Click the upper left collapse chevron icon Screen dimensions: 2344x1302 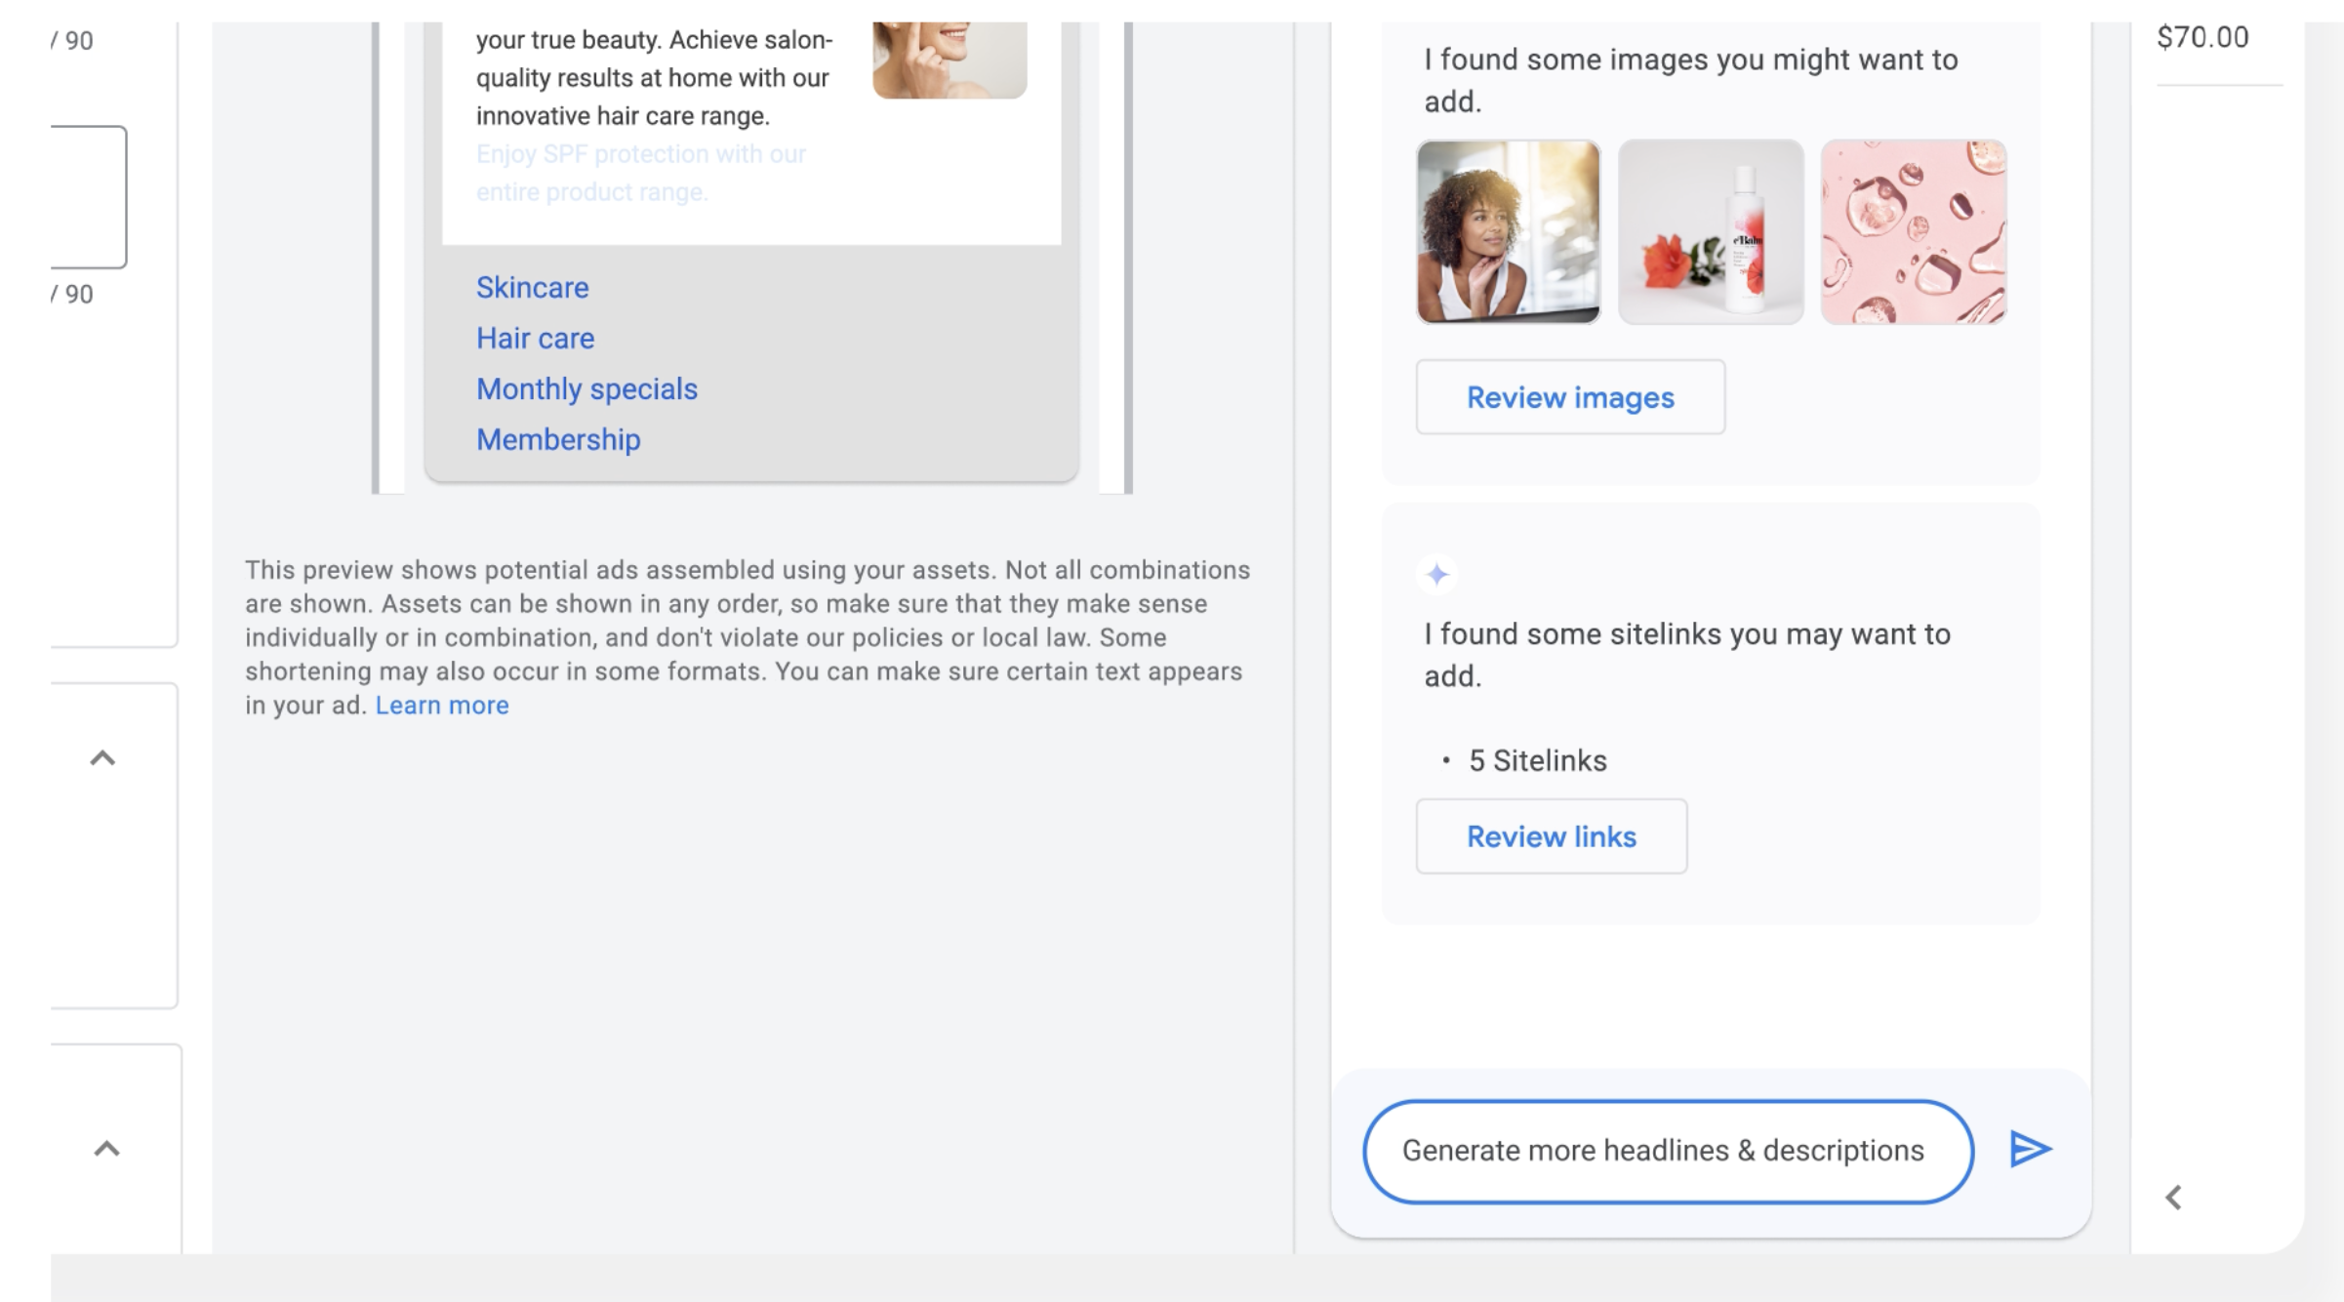click(101, 756)
